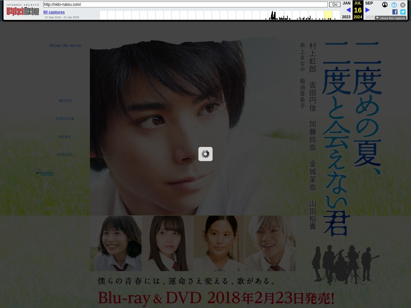Click first girl's photo with short hair
411x308 pixels.
click(116, 243)
